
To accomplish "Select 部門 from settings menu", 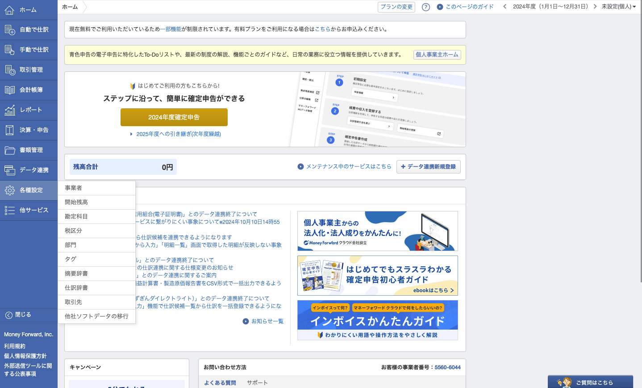I will pyautogui.click(x=96, y=245).
